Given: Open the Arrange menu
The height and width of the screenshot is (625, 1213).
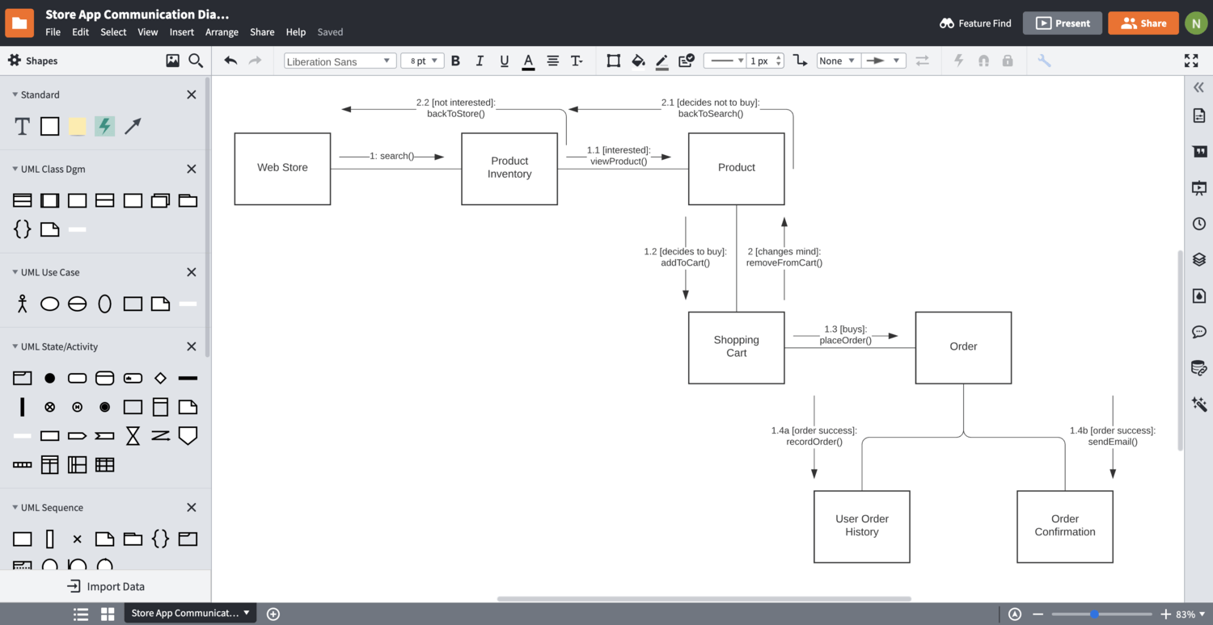Looking at the screenshot, I should 222,31.
